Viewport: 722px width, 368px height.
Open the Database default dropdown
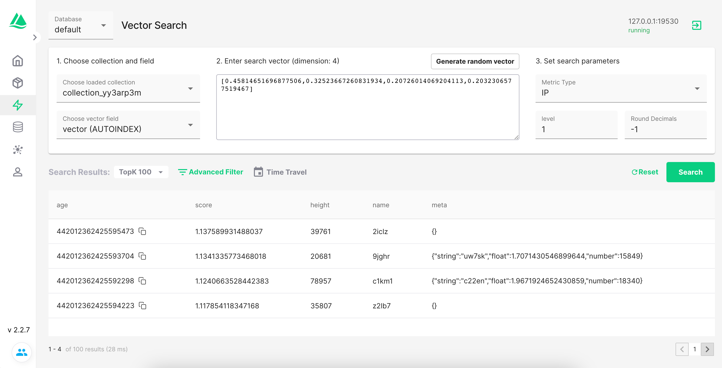click(x=81, y=25)
